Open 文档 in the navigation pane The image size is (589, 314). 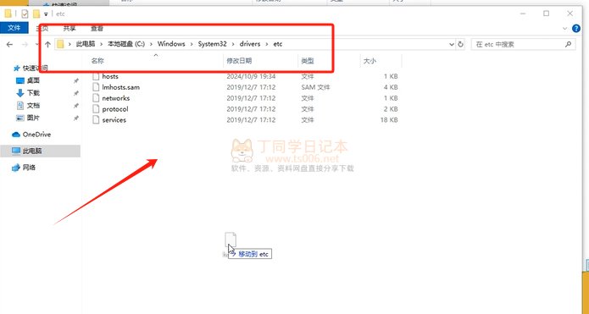click(33, 106)
